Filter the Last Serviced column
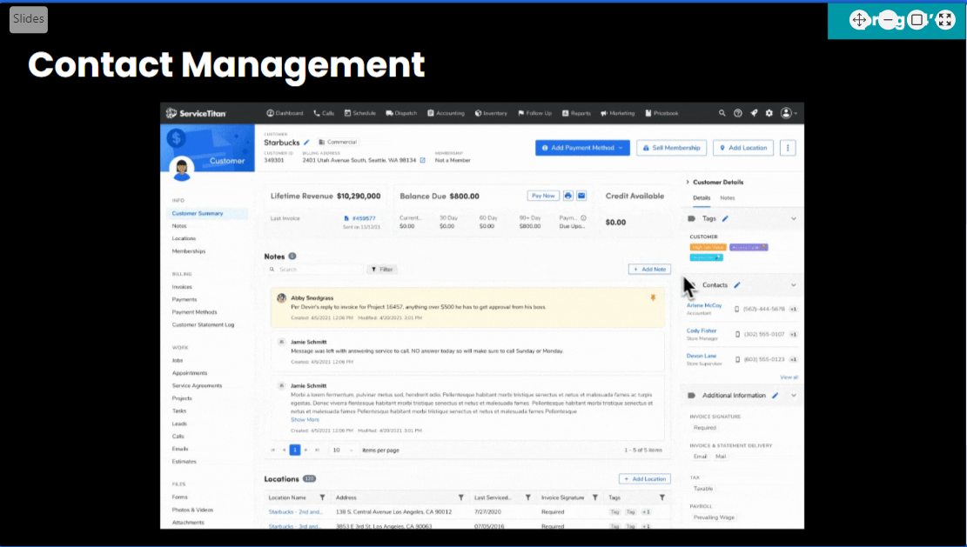 [528, 497]
